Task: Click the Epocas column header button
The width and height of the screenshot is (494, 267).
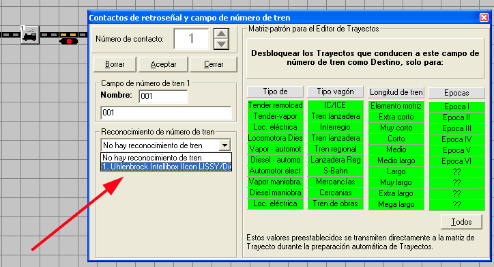Action: [x=456, y=93]
